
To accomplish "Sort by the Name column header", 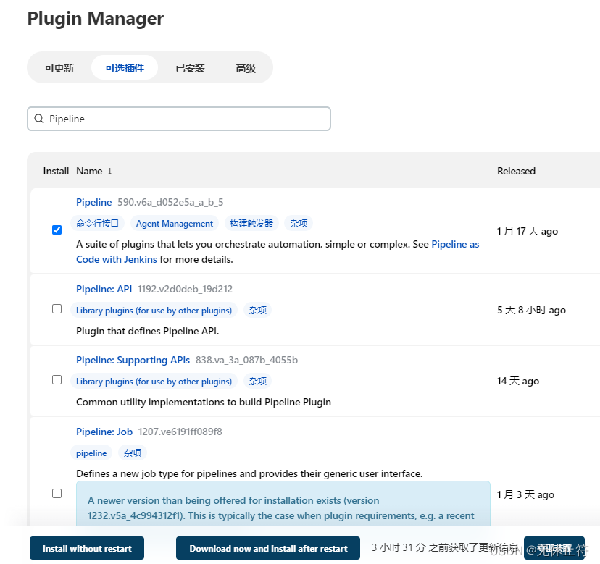I will [x=89, y=171].
